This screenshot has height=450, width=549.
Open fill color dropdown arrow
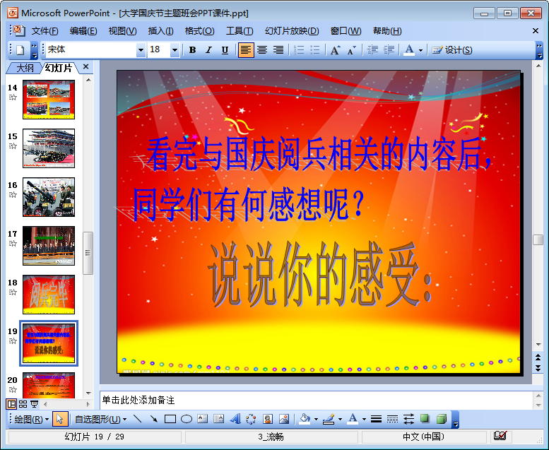(316, 419)
